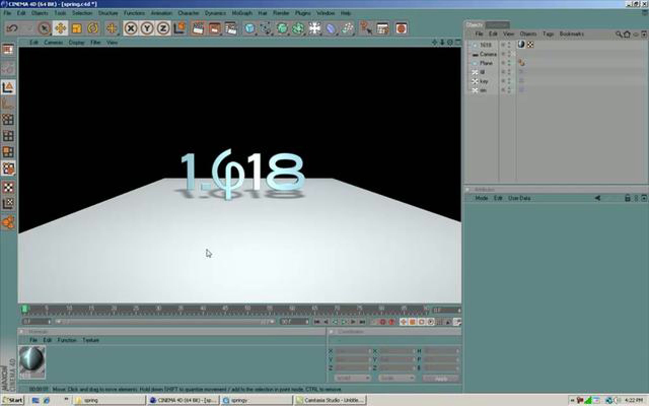Select the Texture mode checker icon
Image resolution: width=649 pixels, height=406 pixels.
[8, 187]
